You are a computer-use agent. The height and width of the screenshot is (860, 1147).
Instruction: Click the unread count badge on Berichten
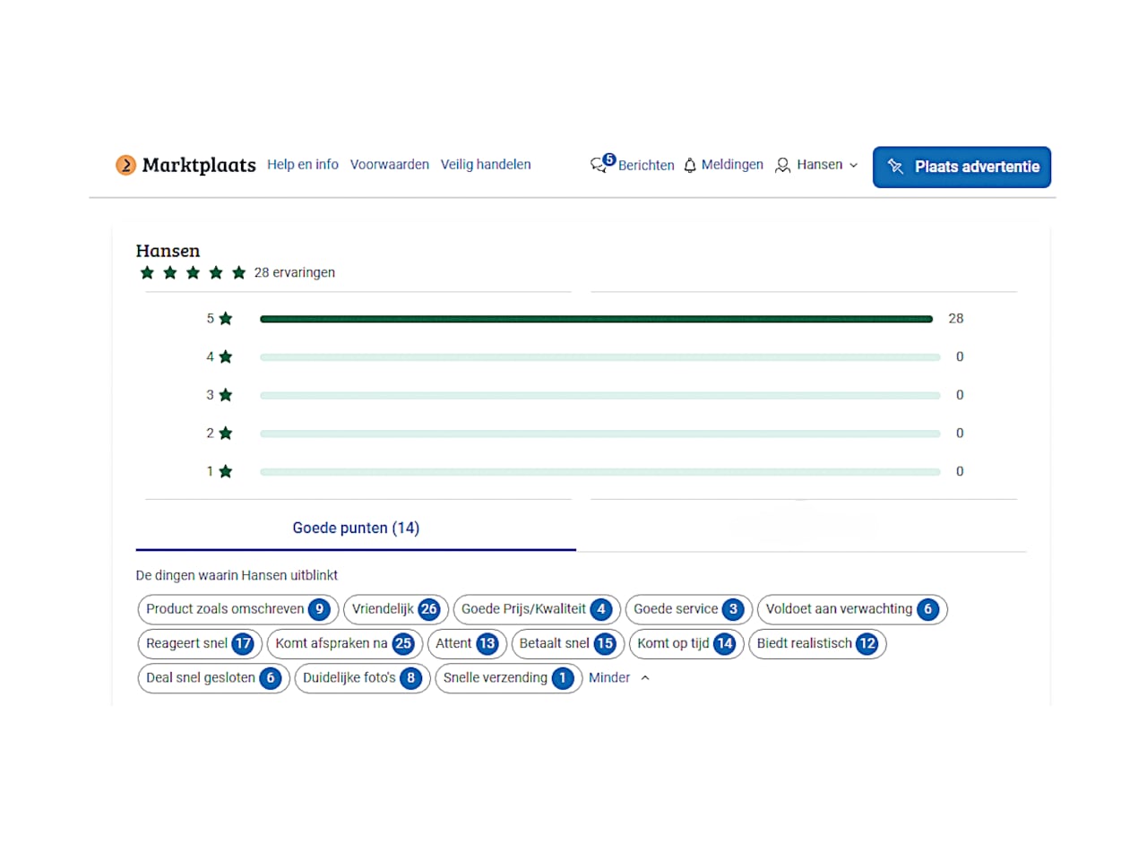[x=609, y=159]
